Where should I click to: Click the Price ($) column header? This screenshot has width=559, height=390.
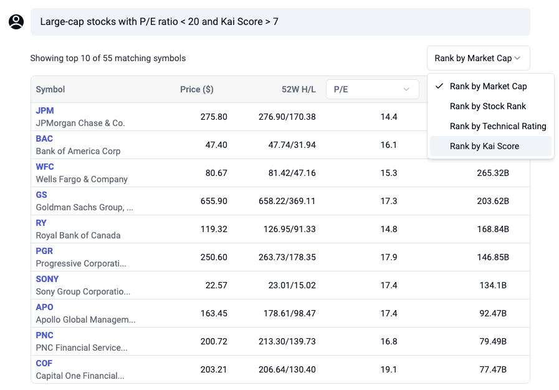click(x=196, y=89)
